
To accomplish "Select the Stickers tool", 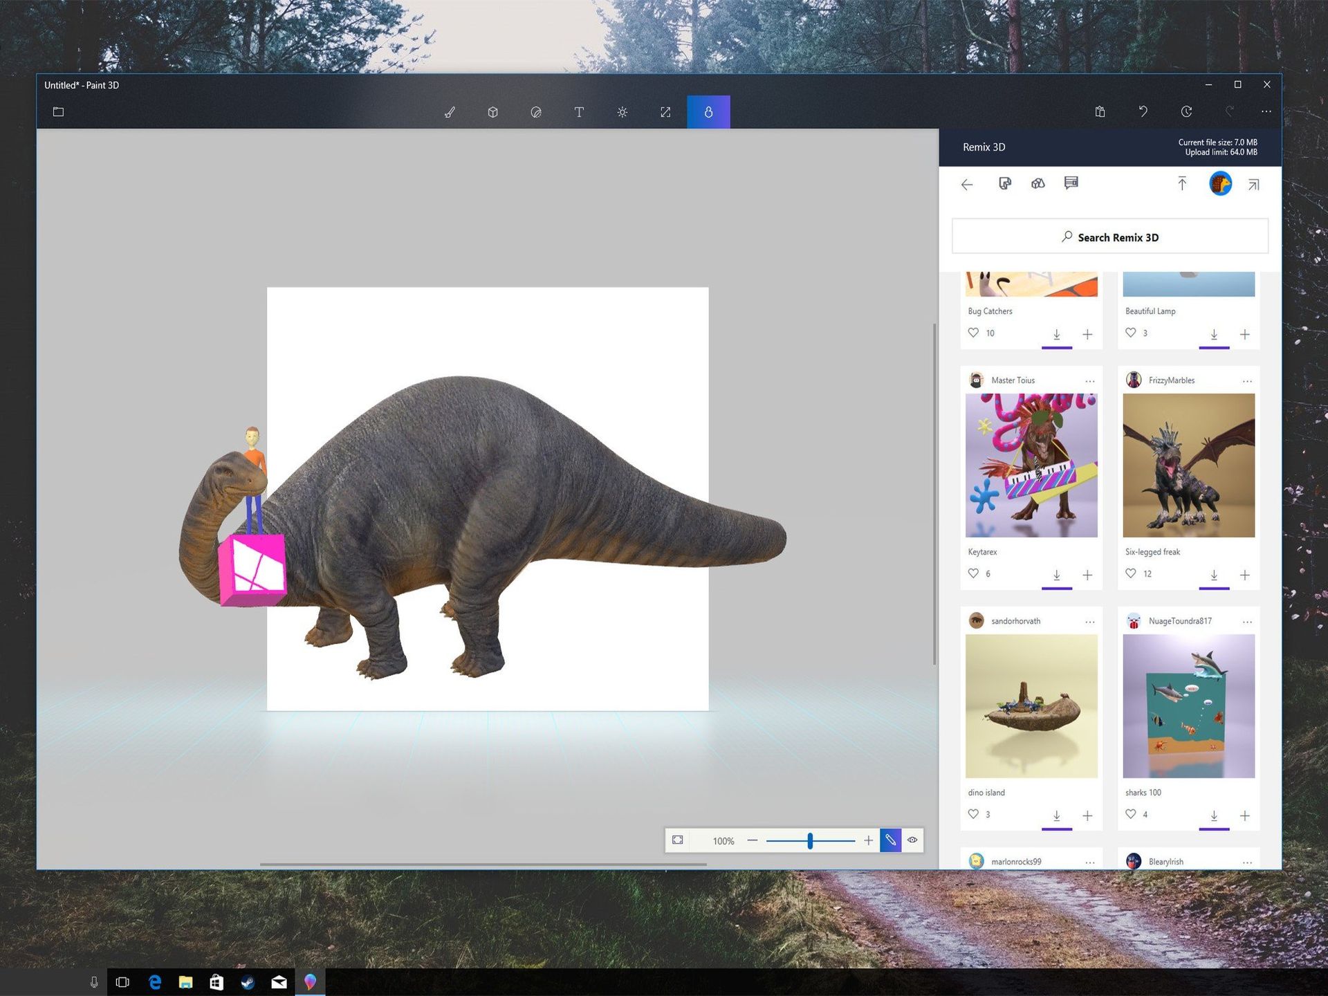I will 536,111.
